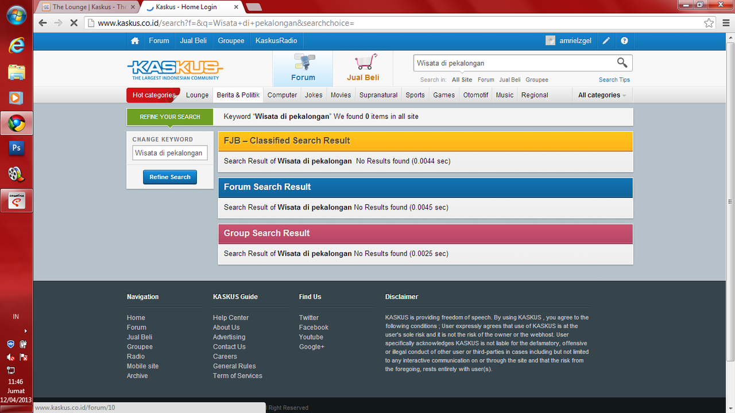Stop page loading with X button
This screenshot has width=735, height=413.
tap(74, 23)
